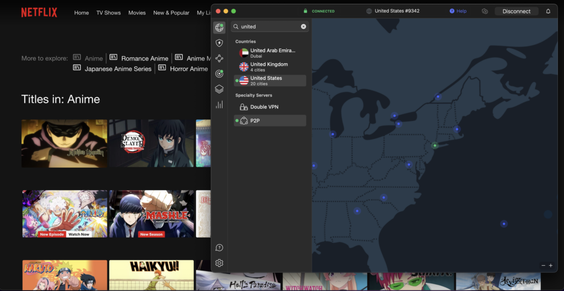
Task: Open the Haikyu!! thumbnail
Action: pyautogui.click(x=151, y=275)
